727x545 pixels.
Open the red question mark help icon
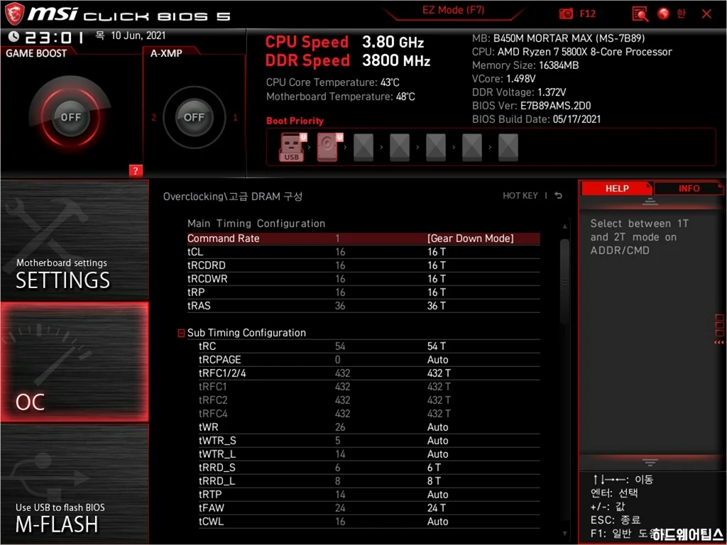tap(136, 170)
